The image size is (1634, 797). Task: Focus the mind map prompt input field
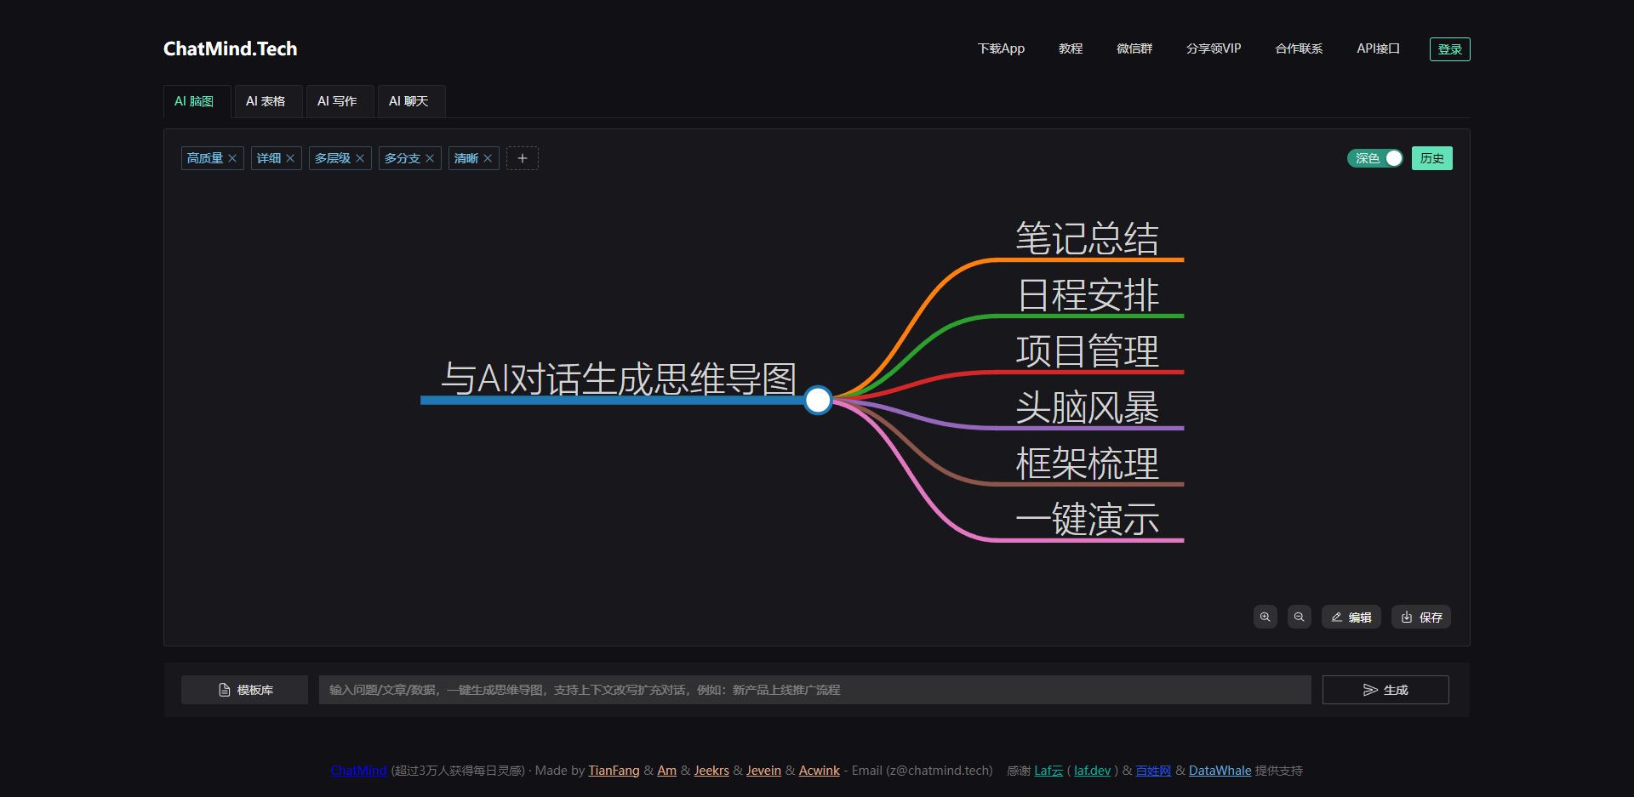click(x=814, y=690)
